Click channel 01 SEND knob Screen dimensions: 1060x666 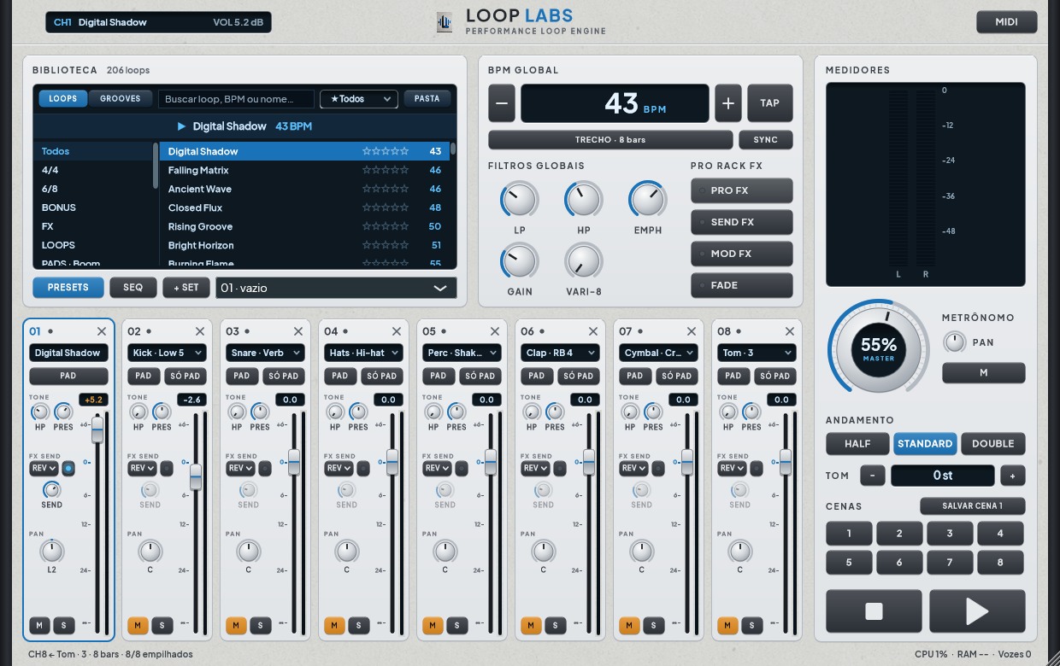[x=51, y=490]
